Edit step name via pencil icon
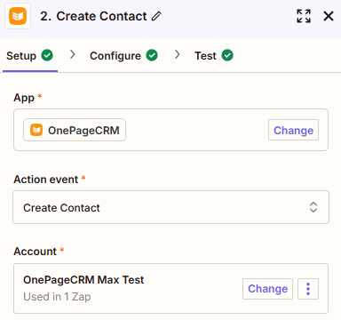 156,16
